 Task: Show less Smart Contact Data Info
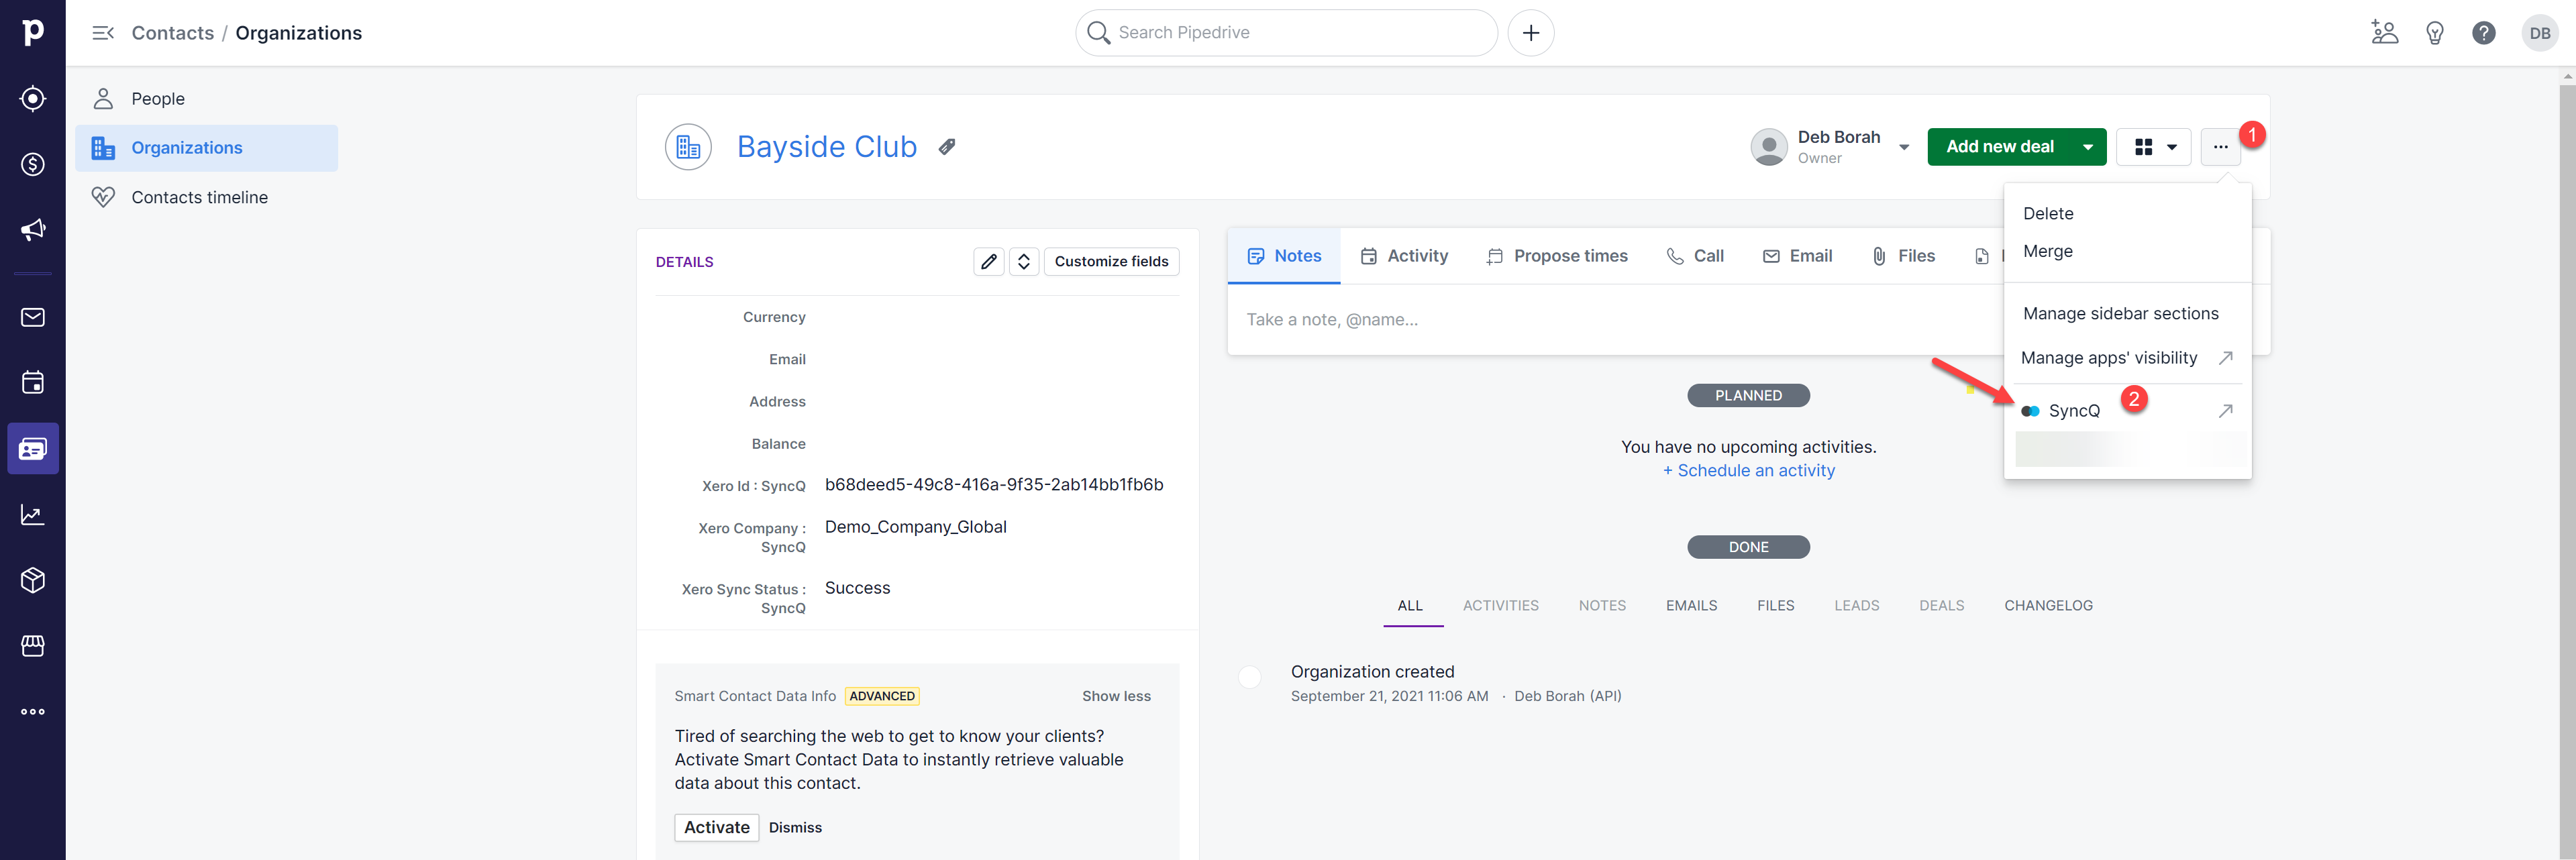[x=1116, y=695]
